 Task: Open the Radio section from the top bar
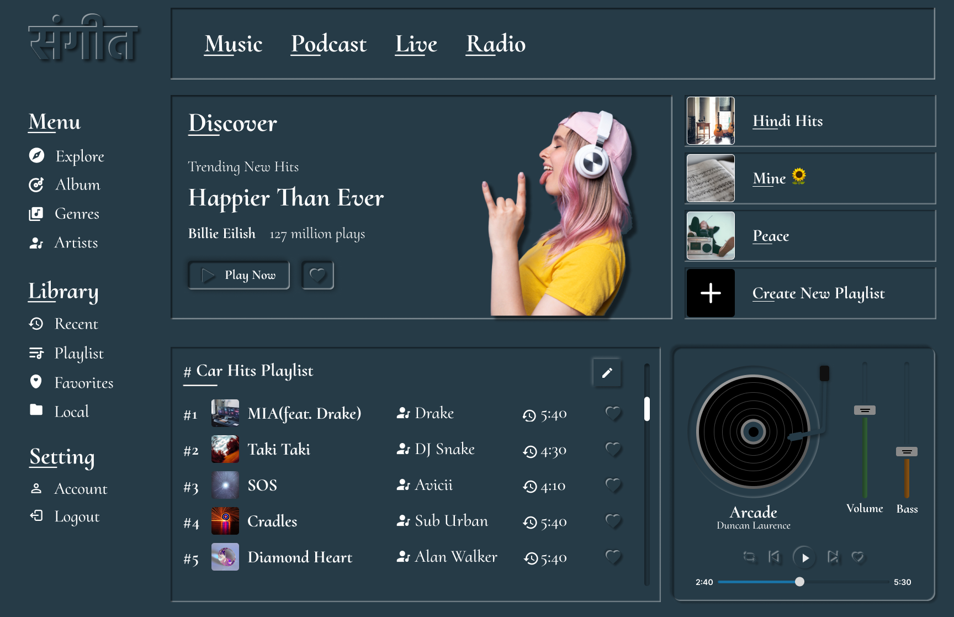click(x=496, y=44)
